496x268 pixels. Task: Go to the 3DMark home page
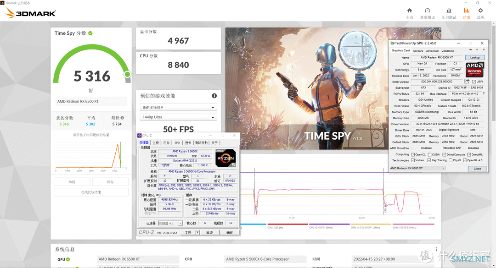click(x=410, y=13)
